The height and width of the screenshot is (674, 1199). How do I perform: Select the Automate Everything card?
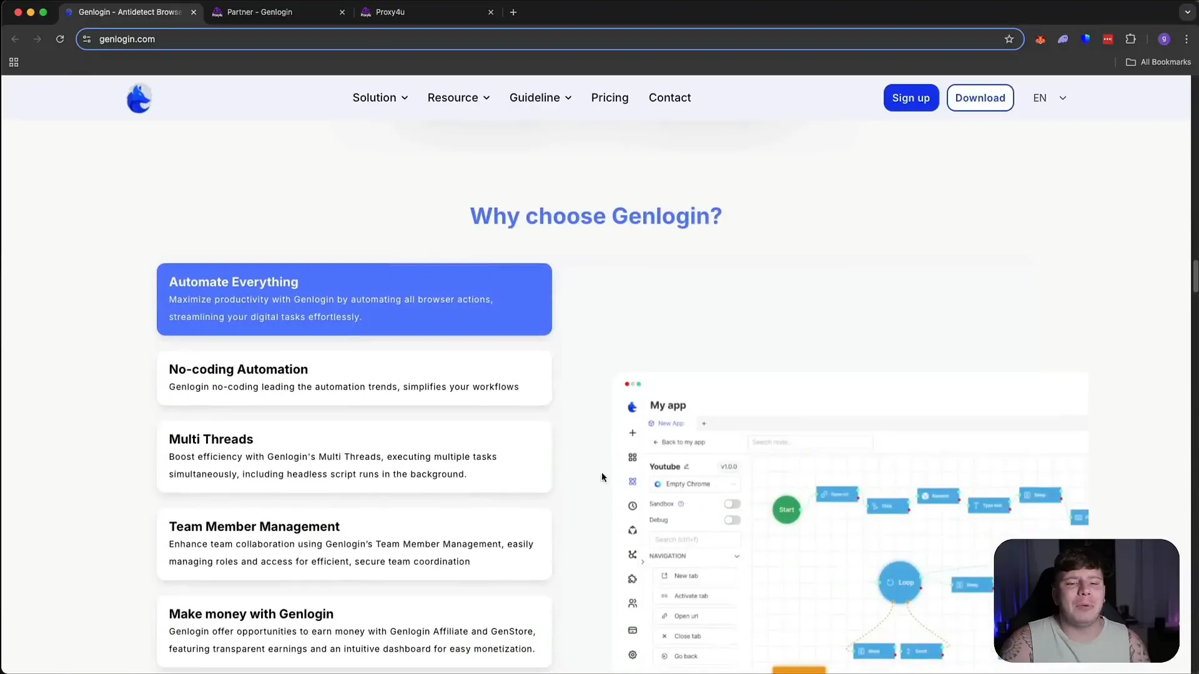[x=354, y=299]
